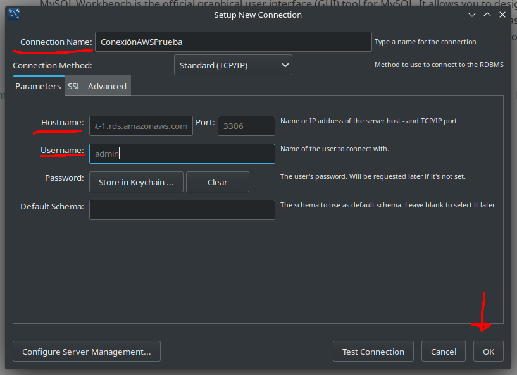Run Test Connection
Viewport: 517px width, 375px height.
point(373,352)
